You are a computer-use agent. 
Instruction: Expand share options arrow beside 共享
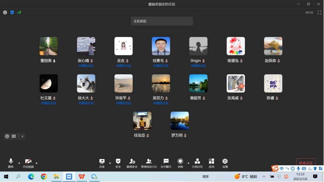[x=110, y=163]
